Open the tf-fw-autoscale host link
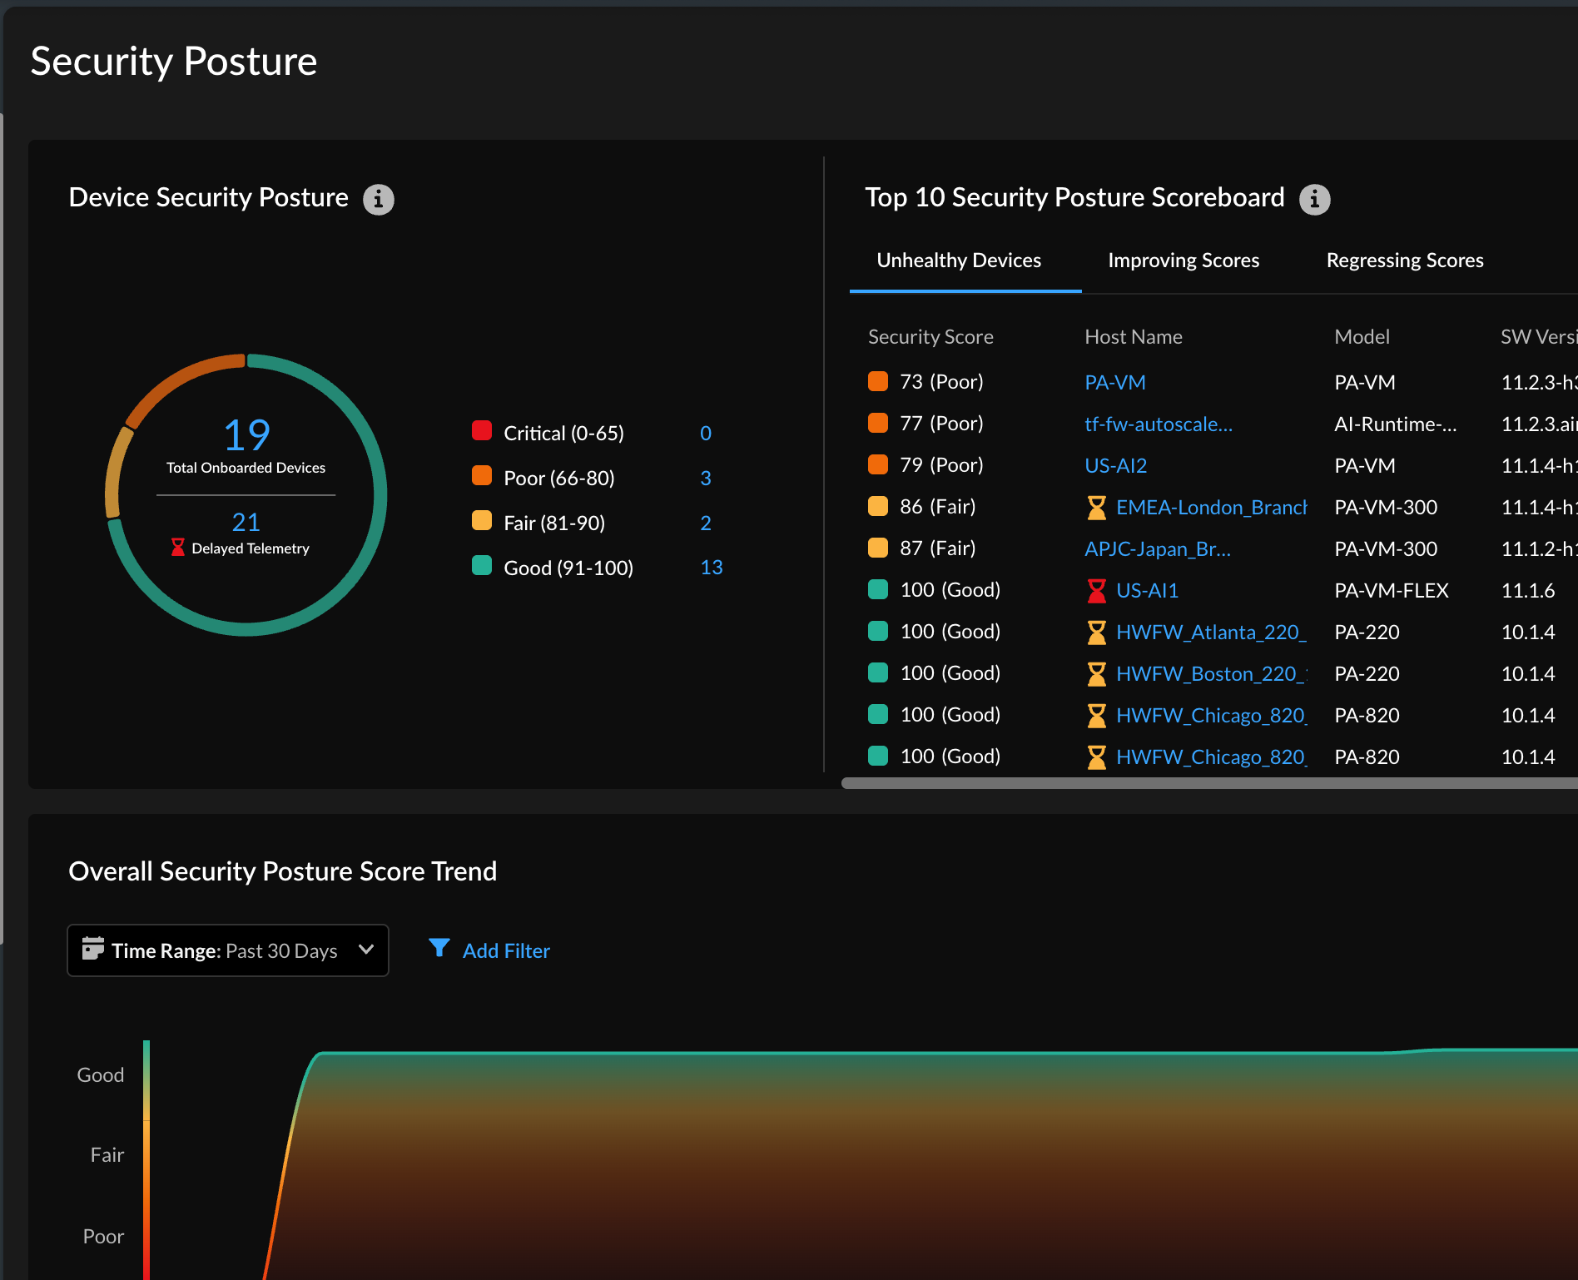Image resolution: width=1578 pixels, height=1280 pixels. pyautogui.click(x=1158, y=424)
